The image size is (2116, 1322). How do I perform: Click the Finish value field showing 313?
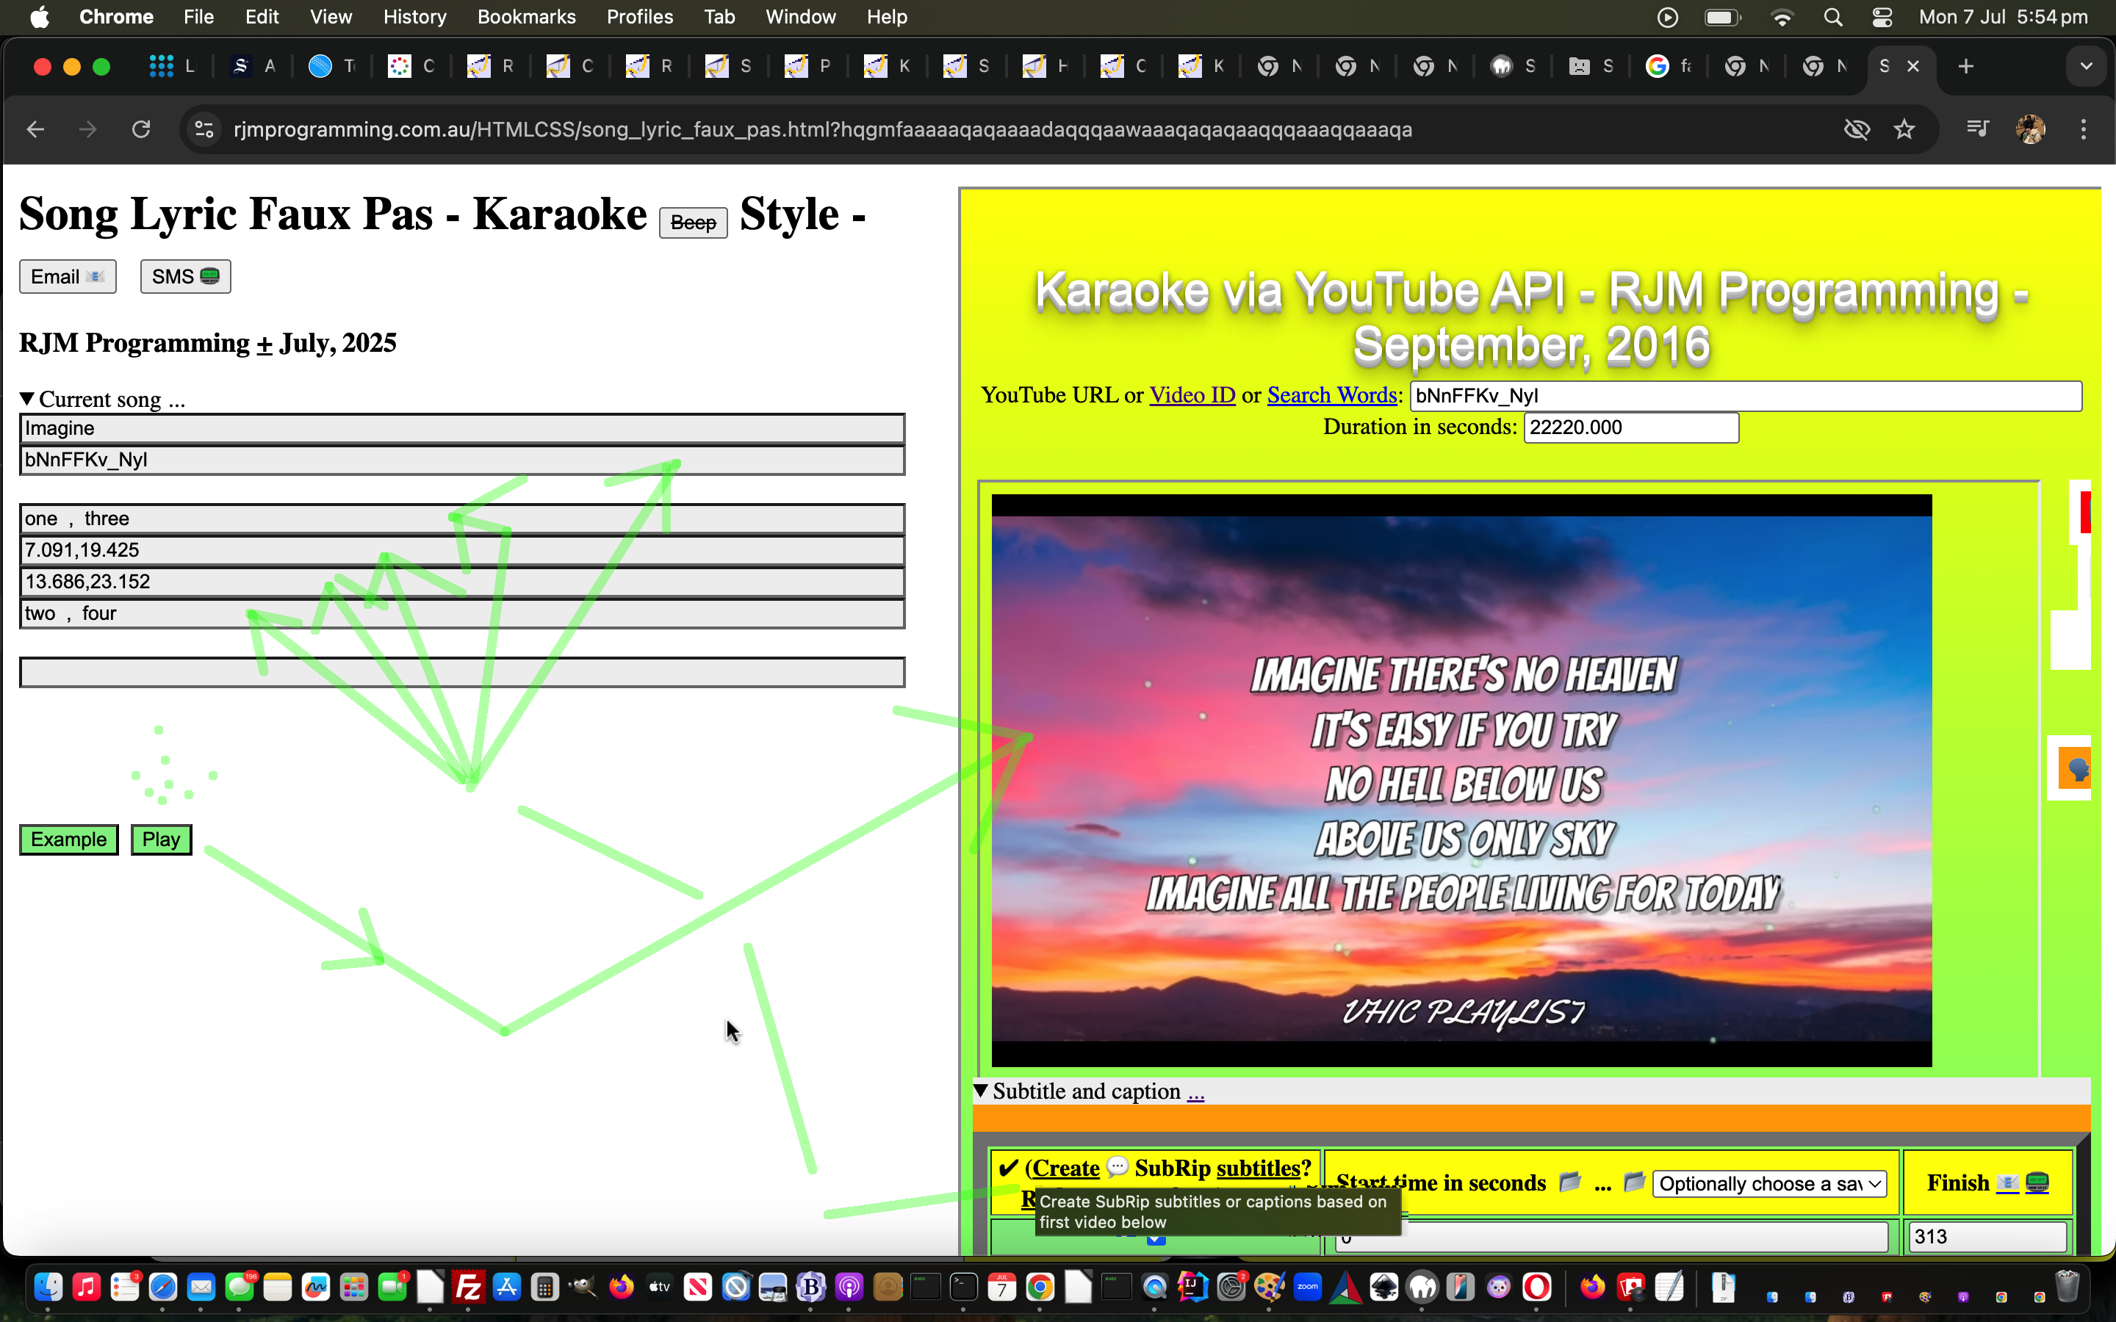(x=1987, y=1236)
